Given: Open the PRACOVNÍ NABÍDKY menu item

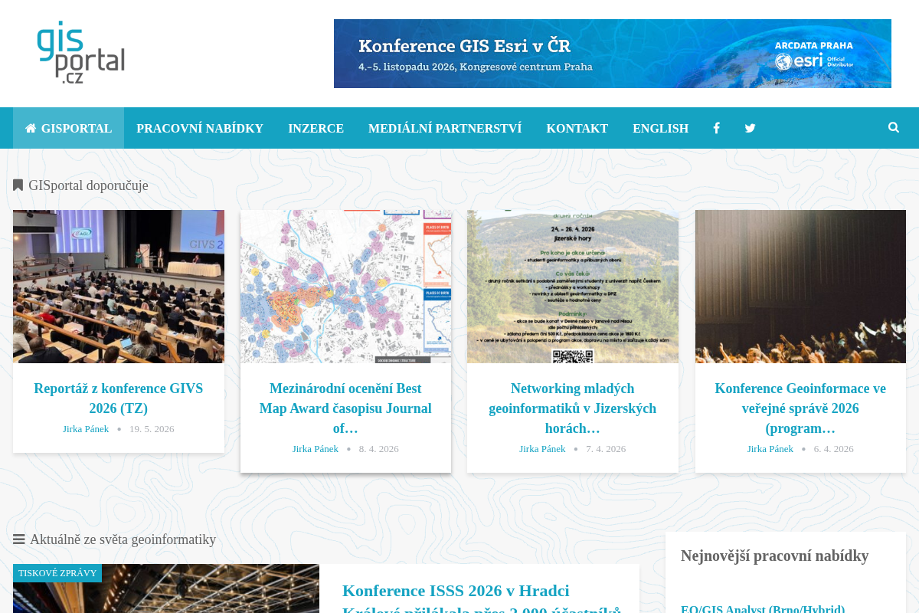Looking at the screenshot, I should click(x=200, y=128).
